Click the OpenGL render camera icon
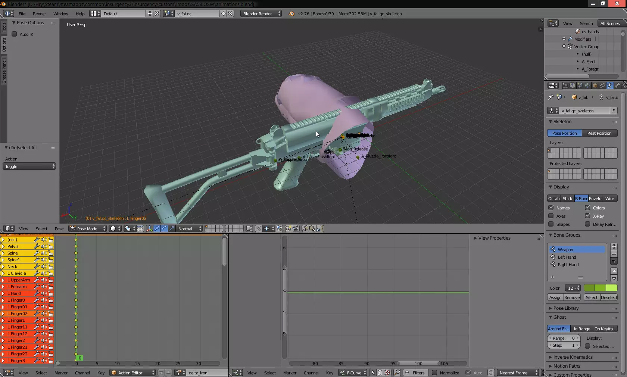Viewport: 627px width, 377px height. pyautogui.click(x=288, y=228)
